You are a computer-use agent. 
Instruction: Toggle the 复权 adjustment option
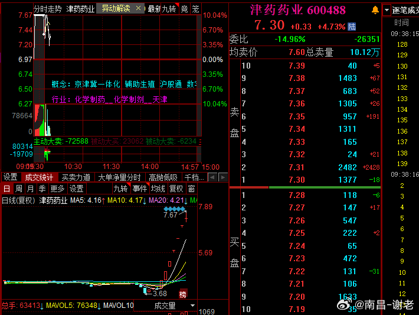click(x=176, y=189)
